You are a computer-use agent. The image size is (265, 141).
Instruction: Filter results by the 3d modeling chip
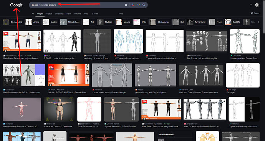click(x=13, y=22)
